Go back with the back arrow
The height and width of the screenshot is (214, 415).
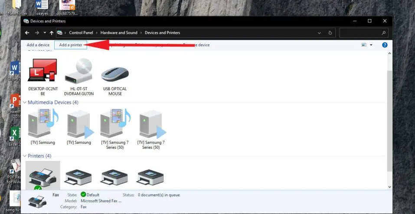pos(27,33)
